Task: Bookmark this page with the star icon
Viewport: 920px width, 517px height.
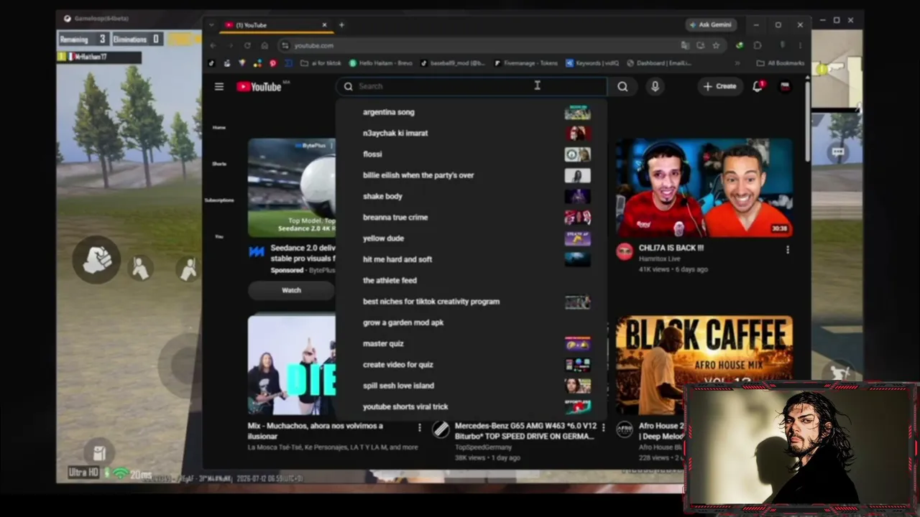Action: coord(716,45)
